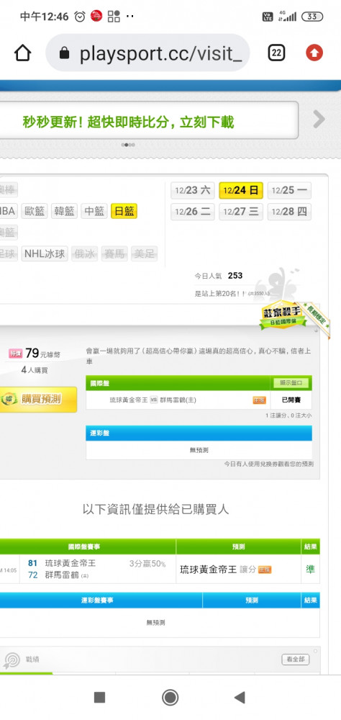Tap the Android recent apps square
This screenshot has width=341, height=720.
click(99, 698)
